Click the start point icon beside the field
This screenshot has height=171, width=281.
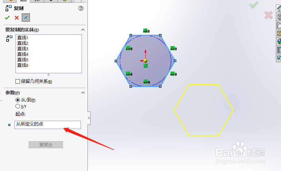(x=9, y=125)
